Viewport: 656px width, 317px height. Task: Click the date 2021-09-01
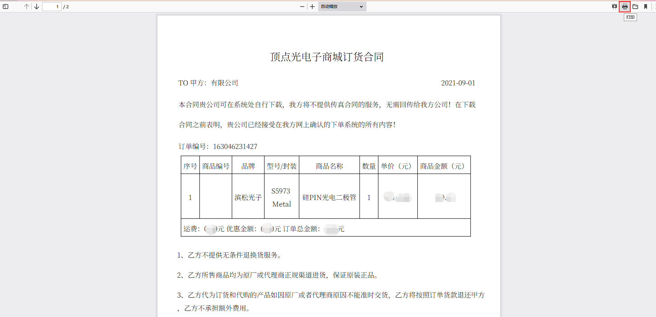click(x=458, y=83)
